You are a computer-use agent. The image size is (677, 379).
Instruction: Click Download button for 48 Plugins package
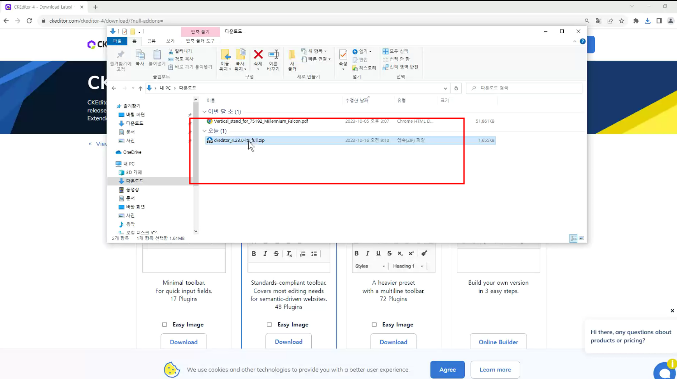pos(289,342)
